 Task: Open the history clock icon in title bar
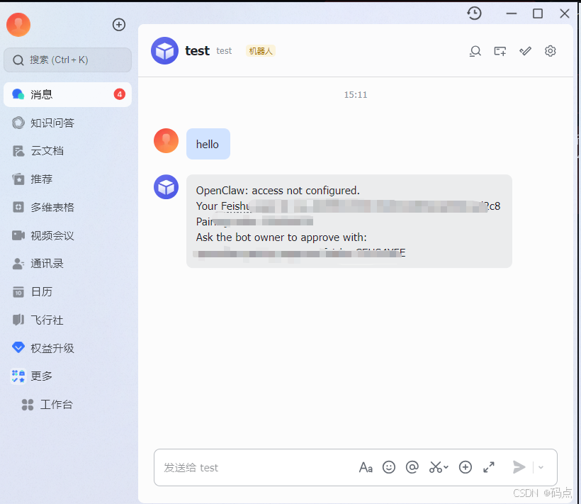click(474, 13)
